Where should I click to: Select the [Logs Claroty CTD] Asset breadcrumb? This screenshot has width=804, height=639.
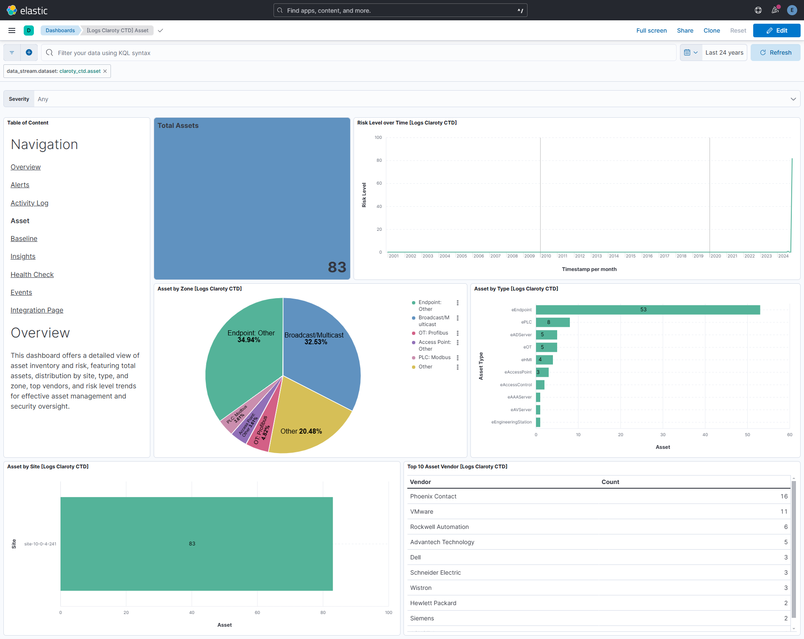[117, 30]
